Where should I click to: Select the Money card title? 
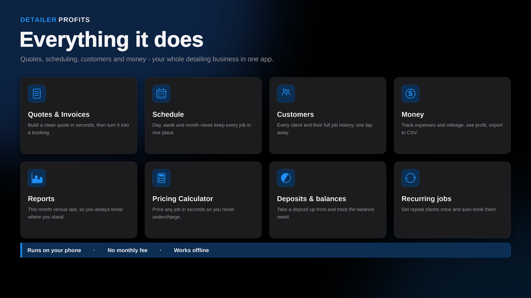tap(413, 114)
